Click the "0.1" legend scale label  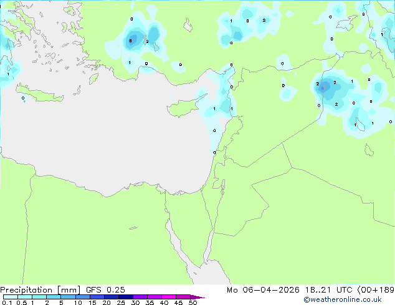(7, 303)
